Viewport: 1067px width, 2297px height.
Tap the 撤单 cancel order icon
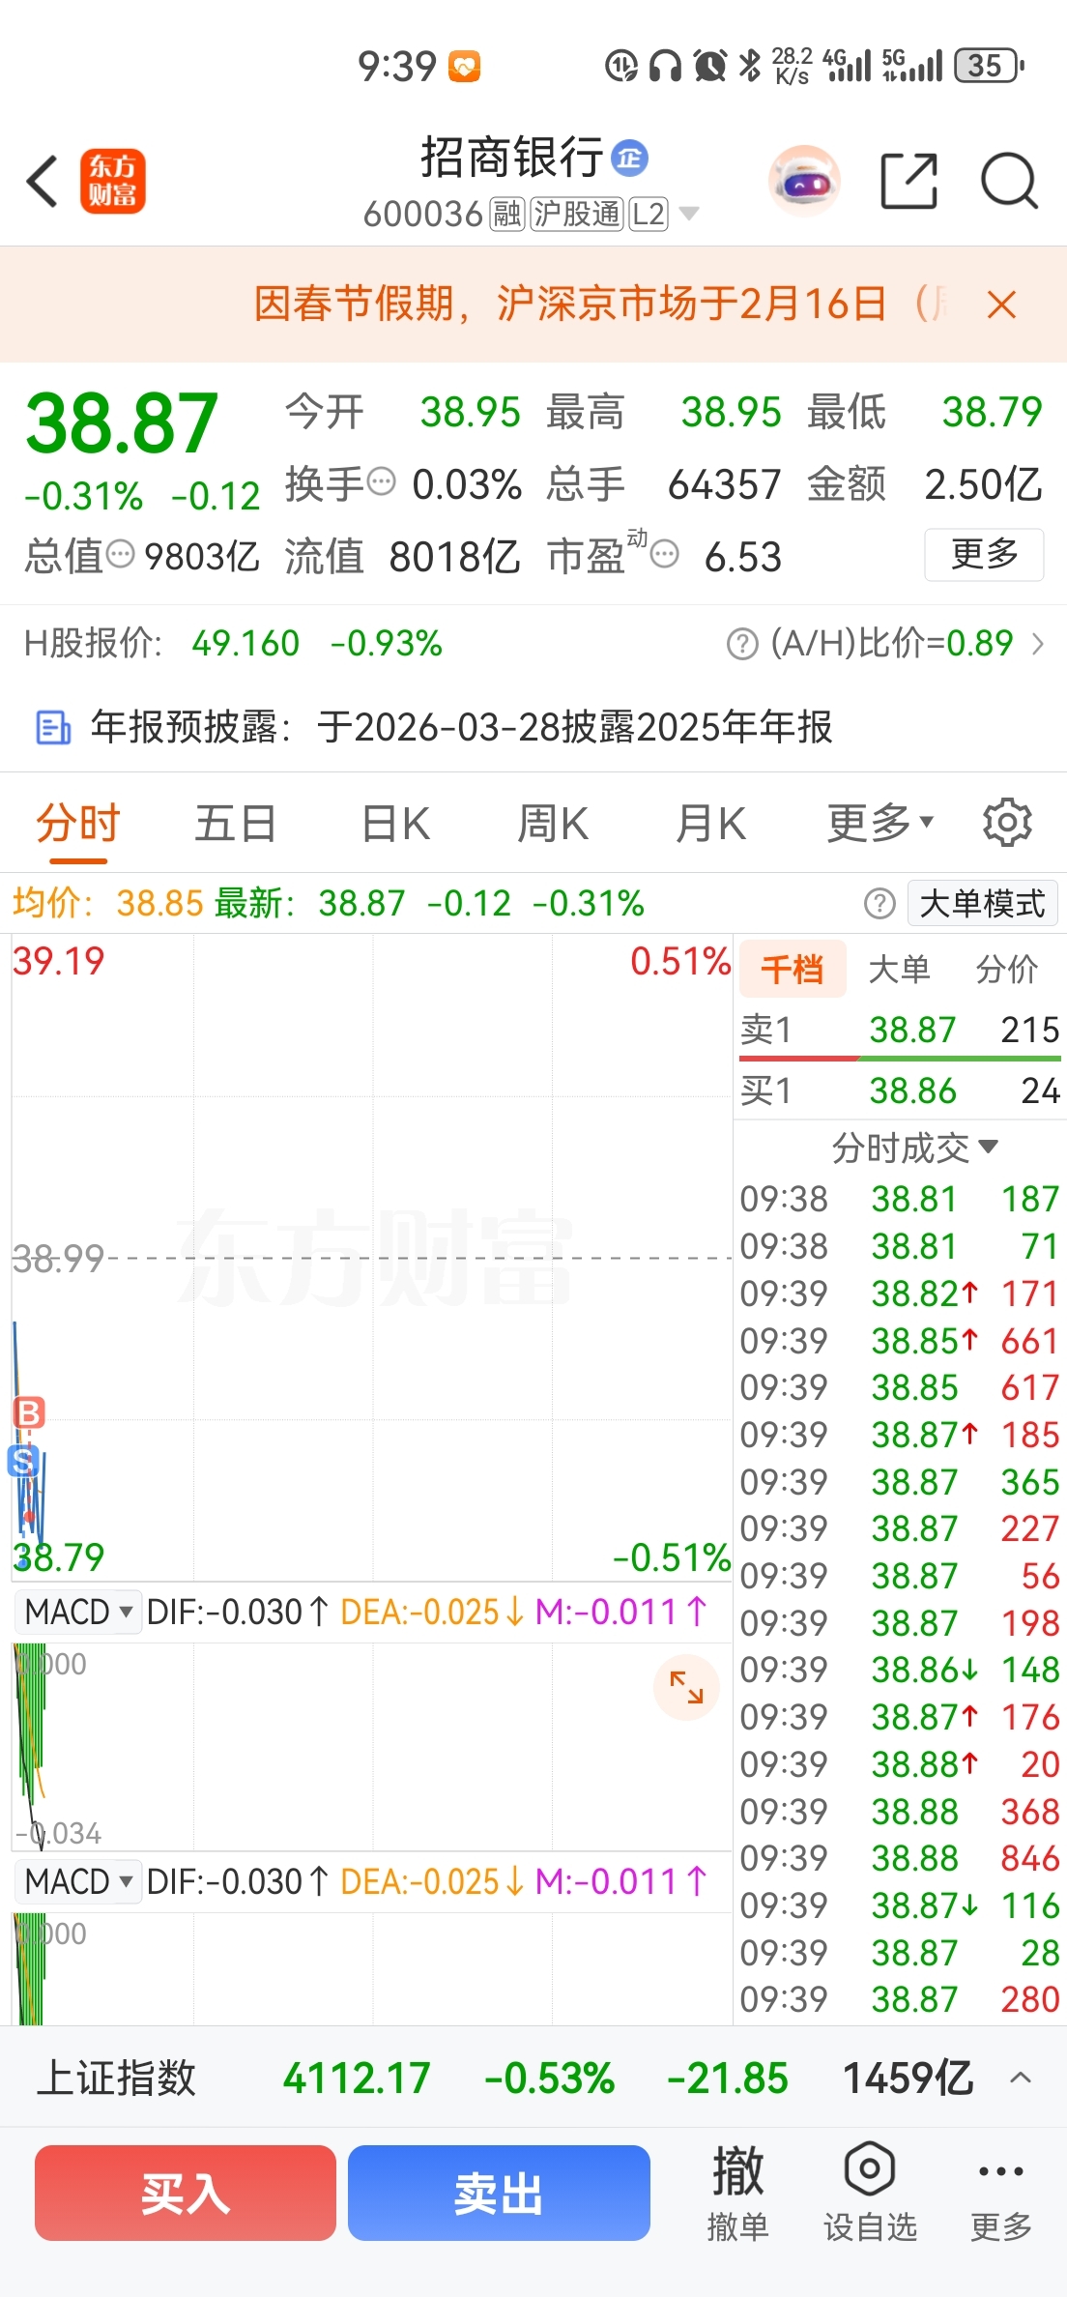coord(737,2193)
